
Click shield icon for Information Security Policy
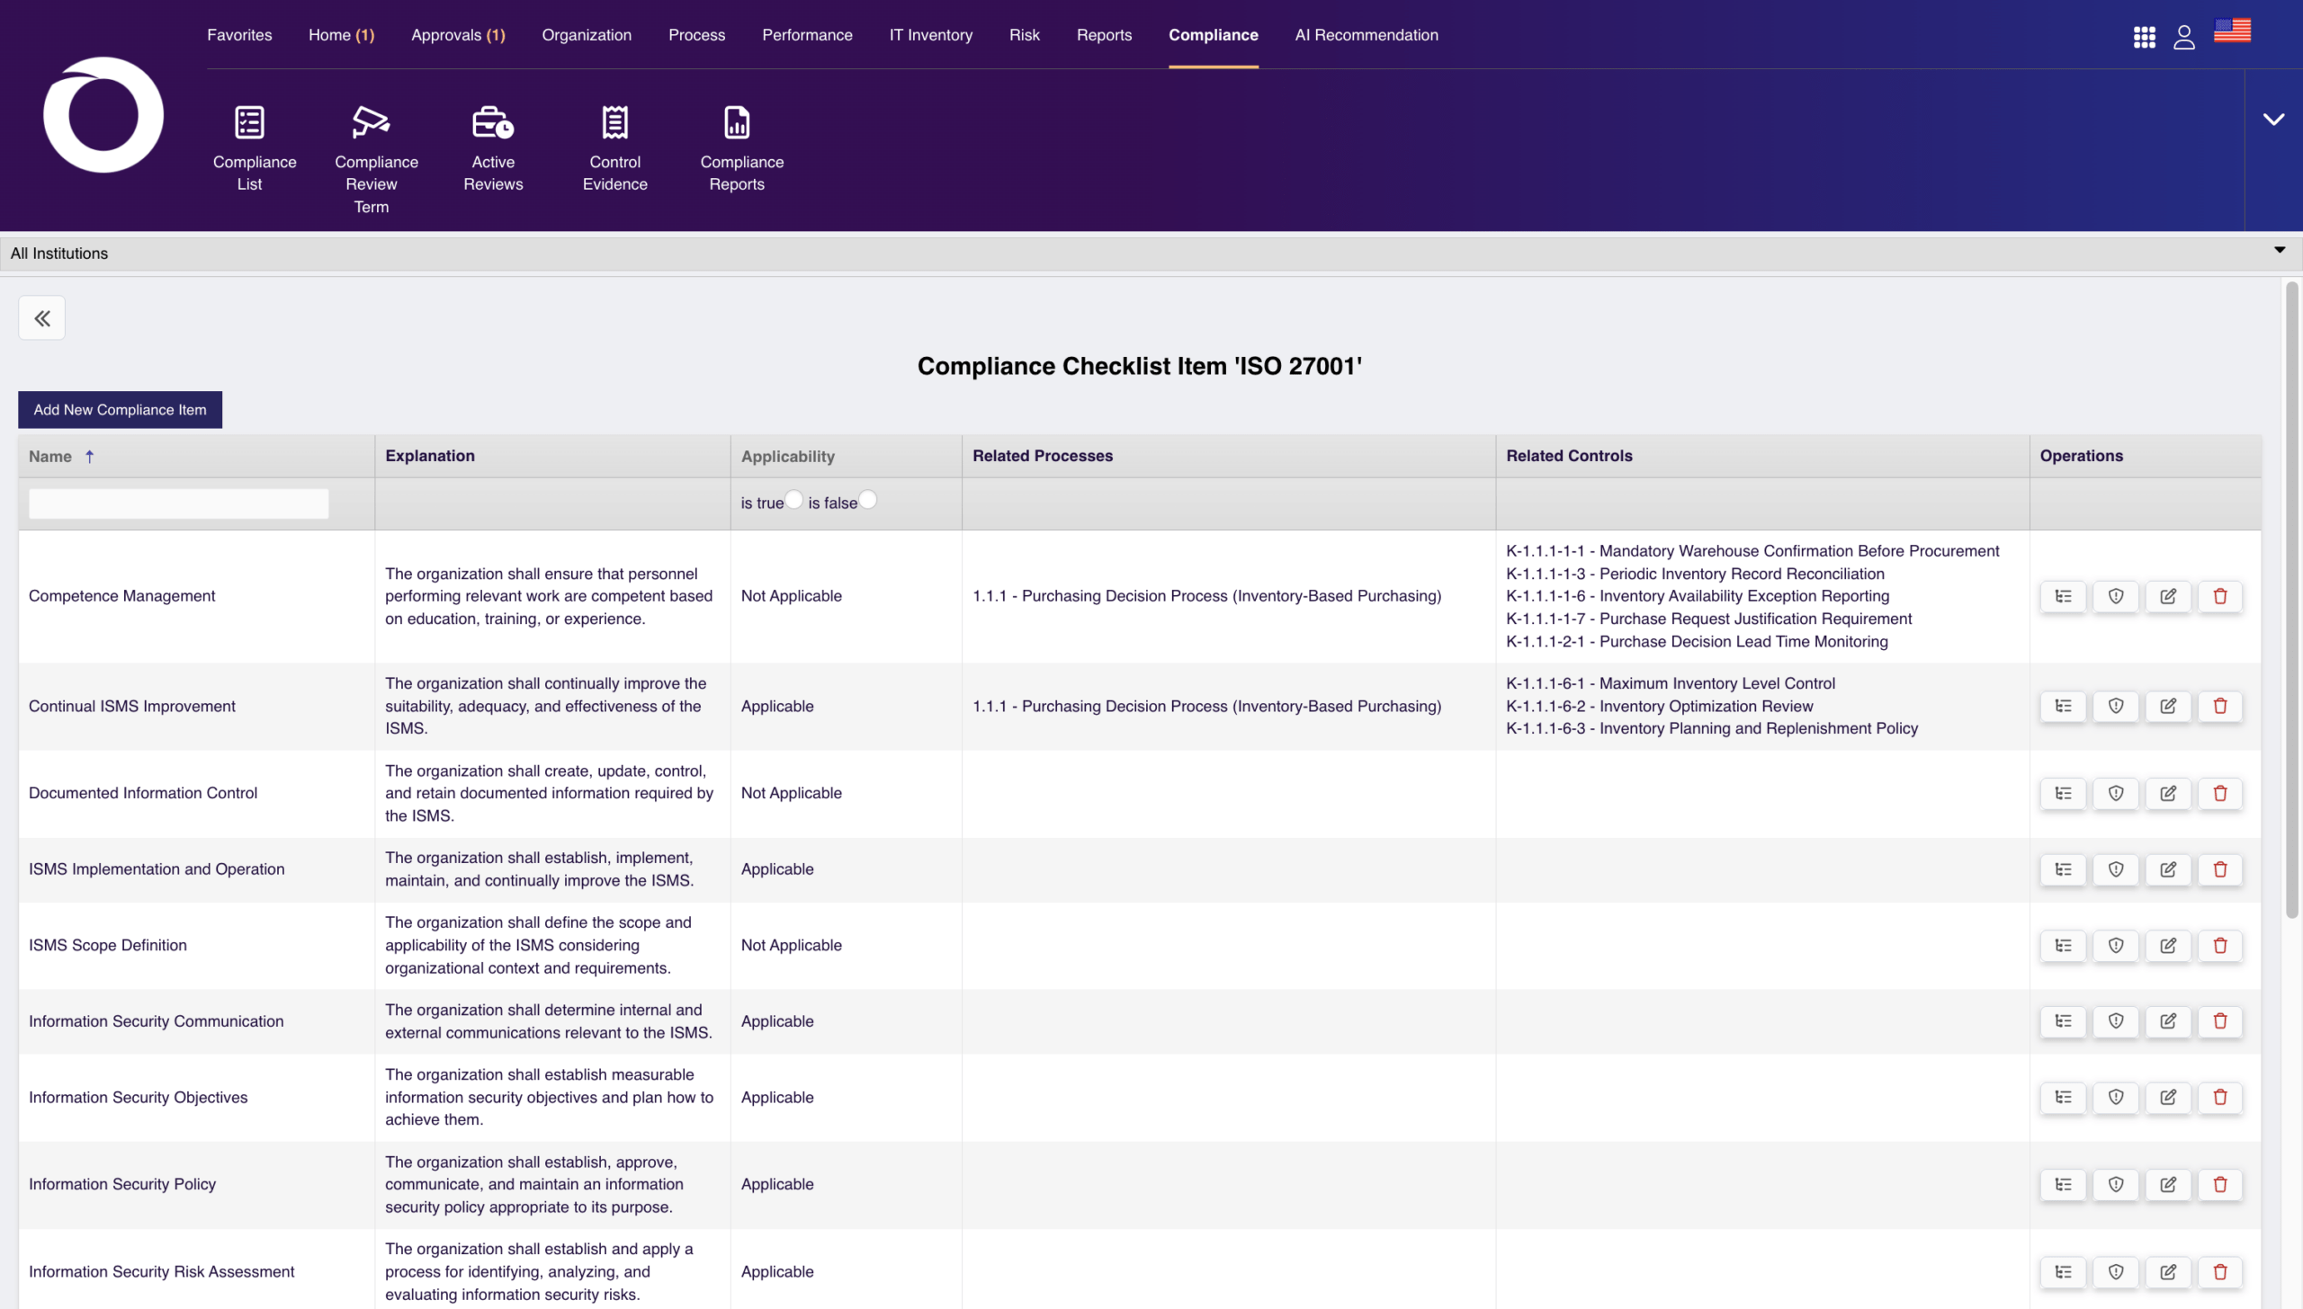tap(2116, 1185)
